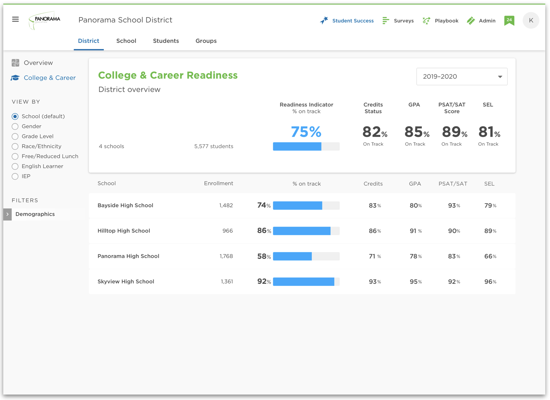Open Student Success section

(x=353, y=21)
